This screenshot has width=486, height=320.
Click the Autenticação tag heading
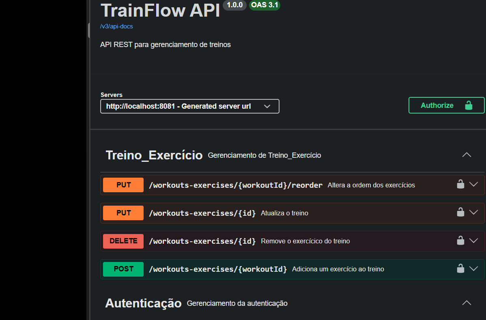tap(144, 303)
